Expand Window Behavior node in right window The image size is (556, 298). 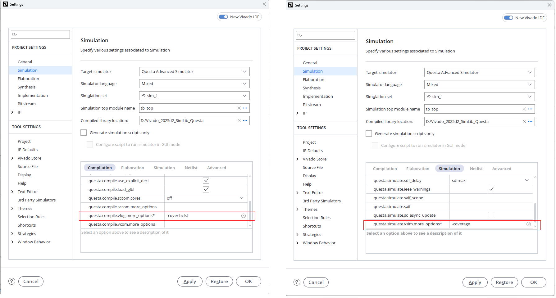[298, 243]
